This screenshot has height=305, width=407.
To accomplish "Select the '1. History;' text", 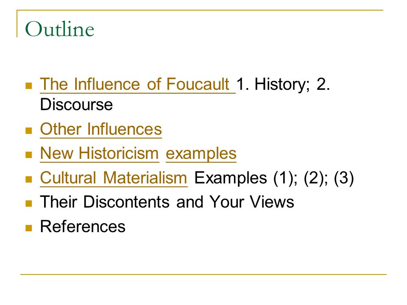I will (x=273, y=85).
